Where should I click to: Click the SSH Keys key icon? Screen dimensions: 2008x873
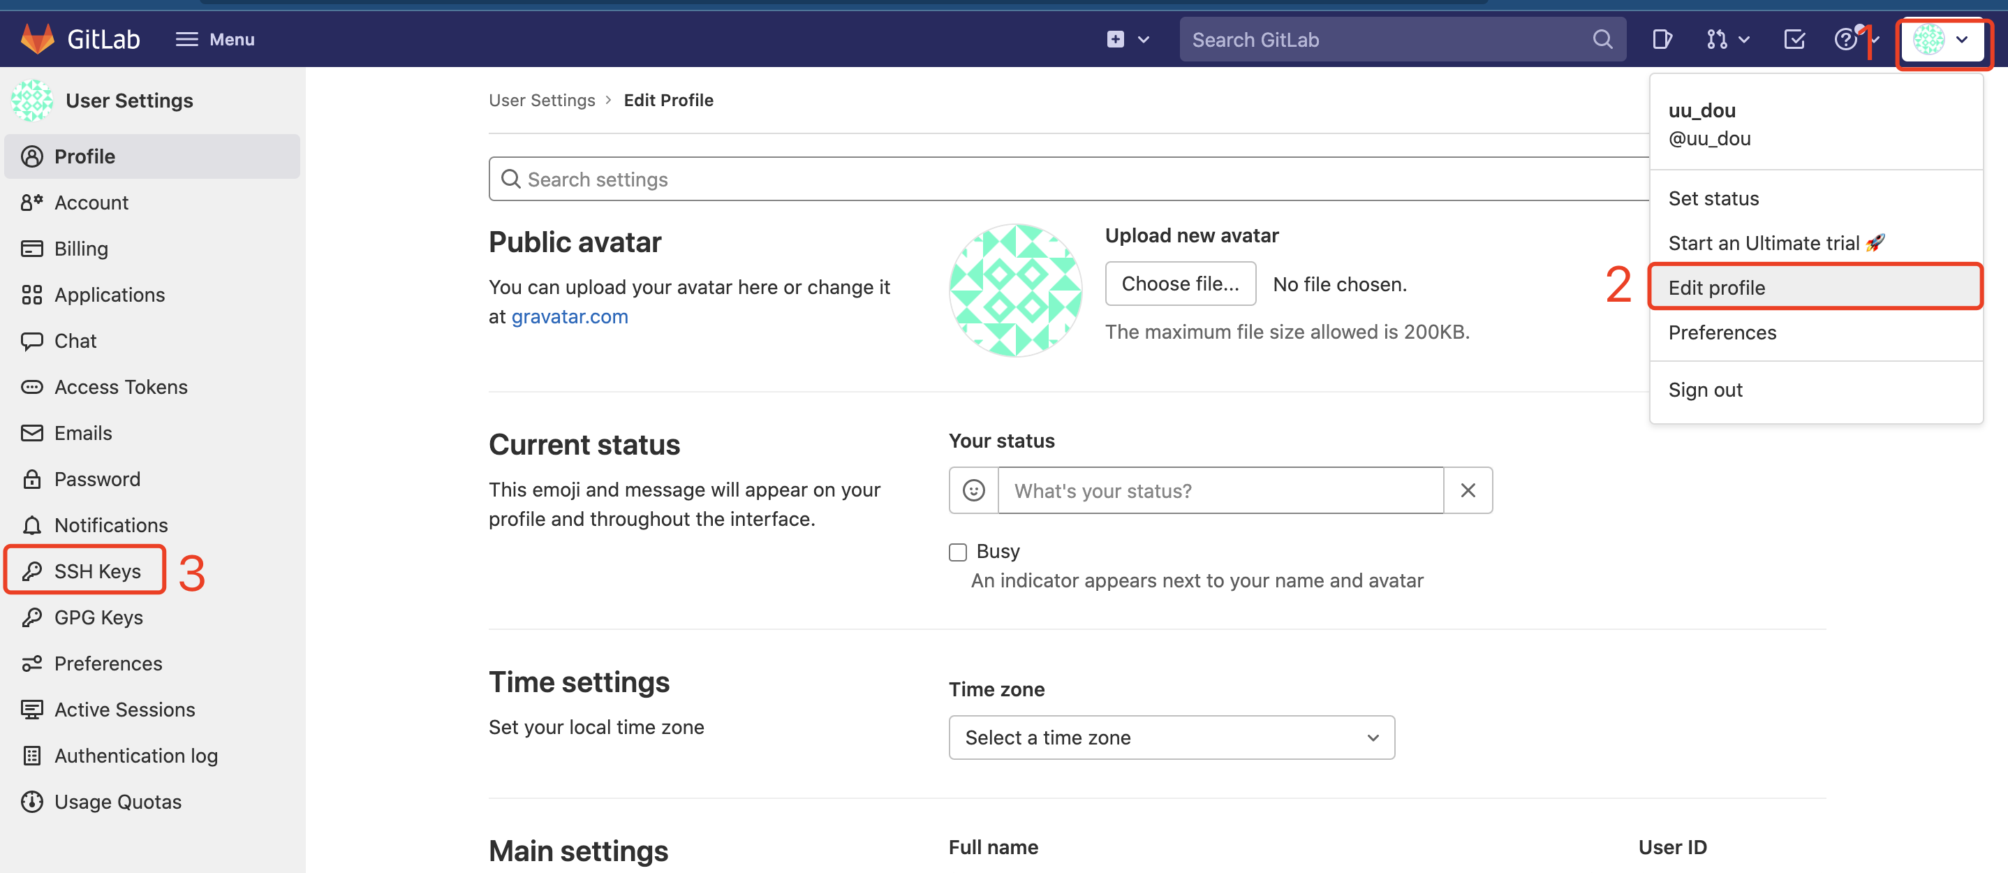click(32, 571)
